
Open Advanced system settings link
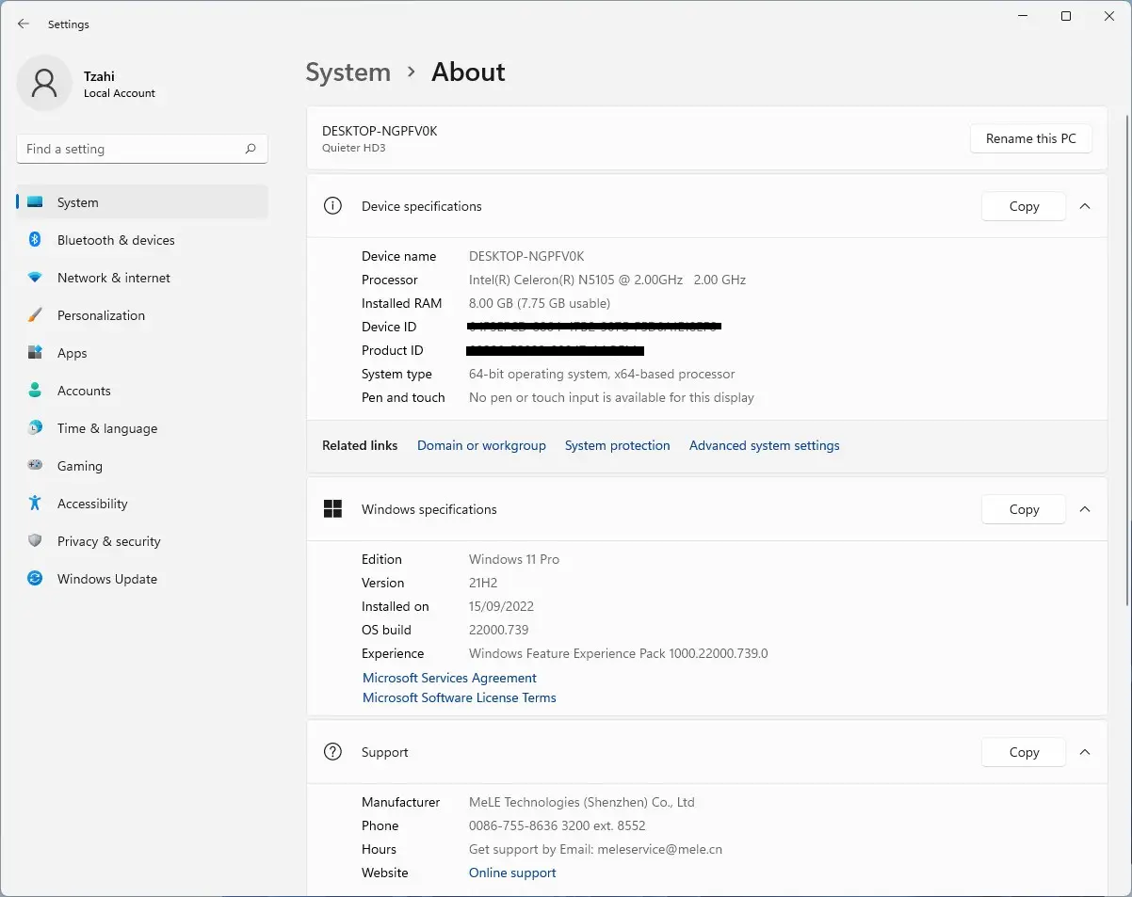[x=764, y=445]
